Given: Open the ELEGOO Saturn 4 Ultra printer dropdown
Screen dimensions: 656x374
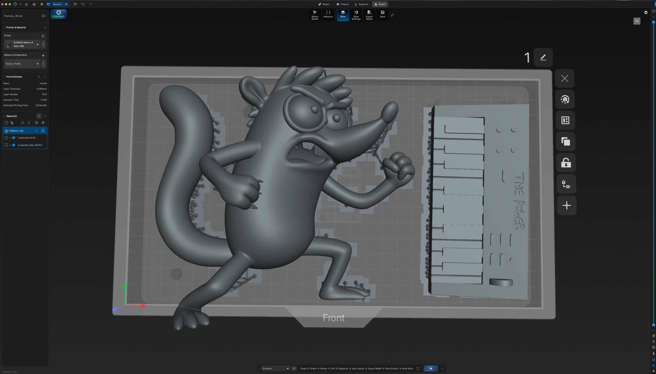Looking at the screenshot, I should pos(22,44).
